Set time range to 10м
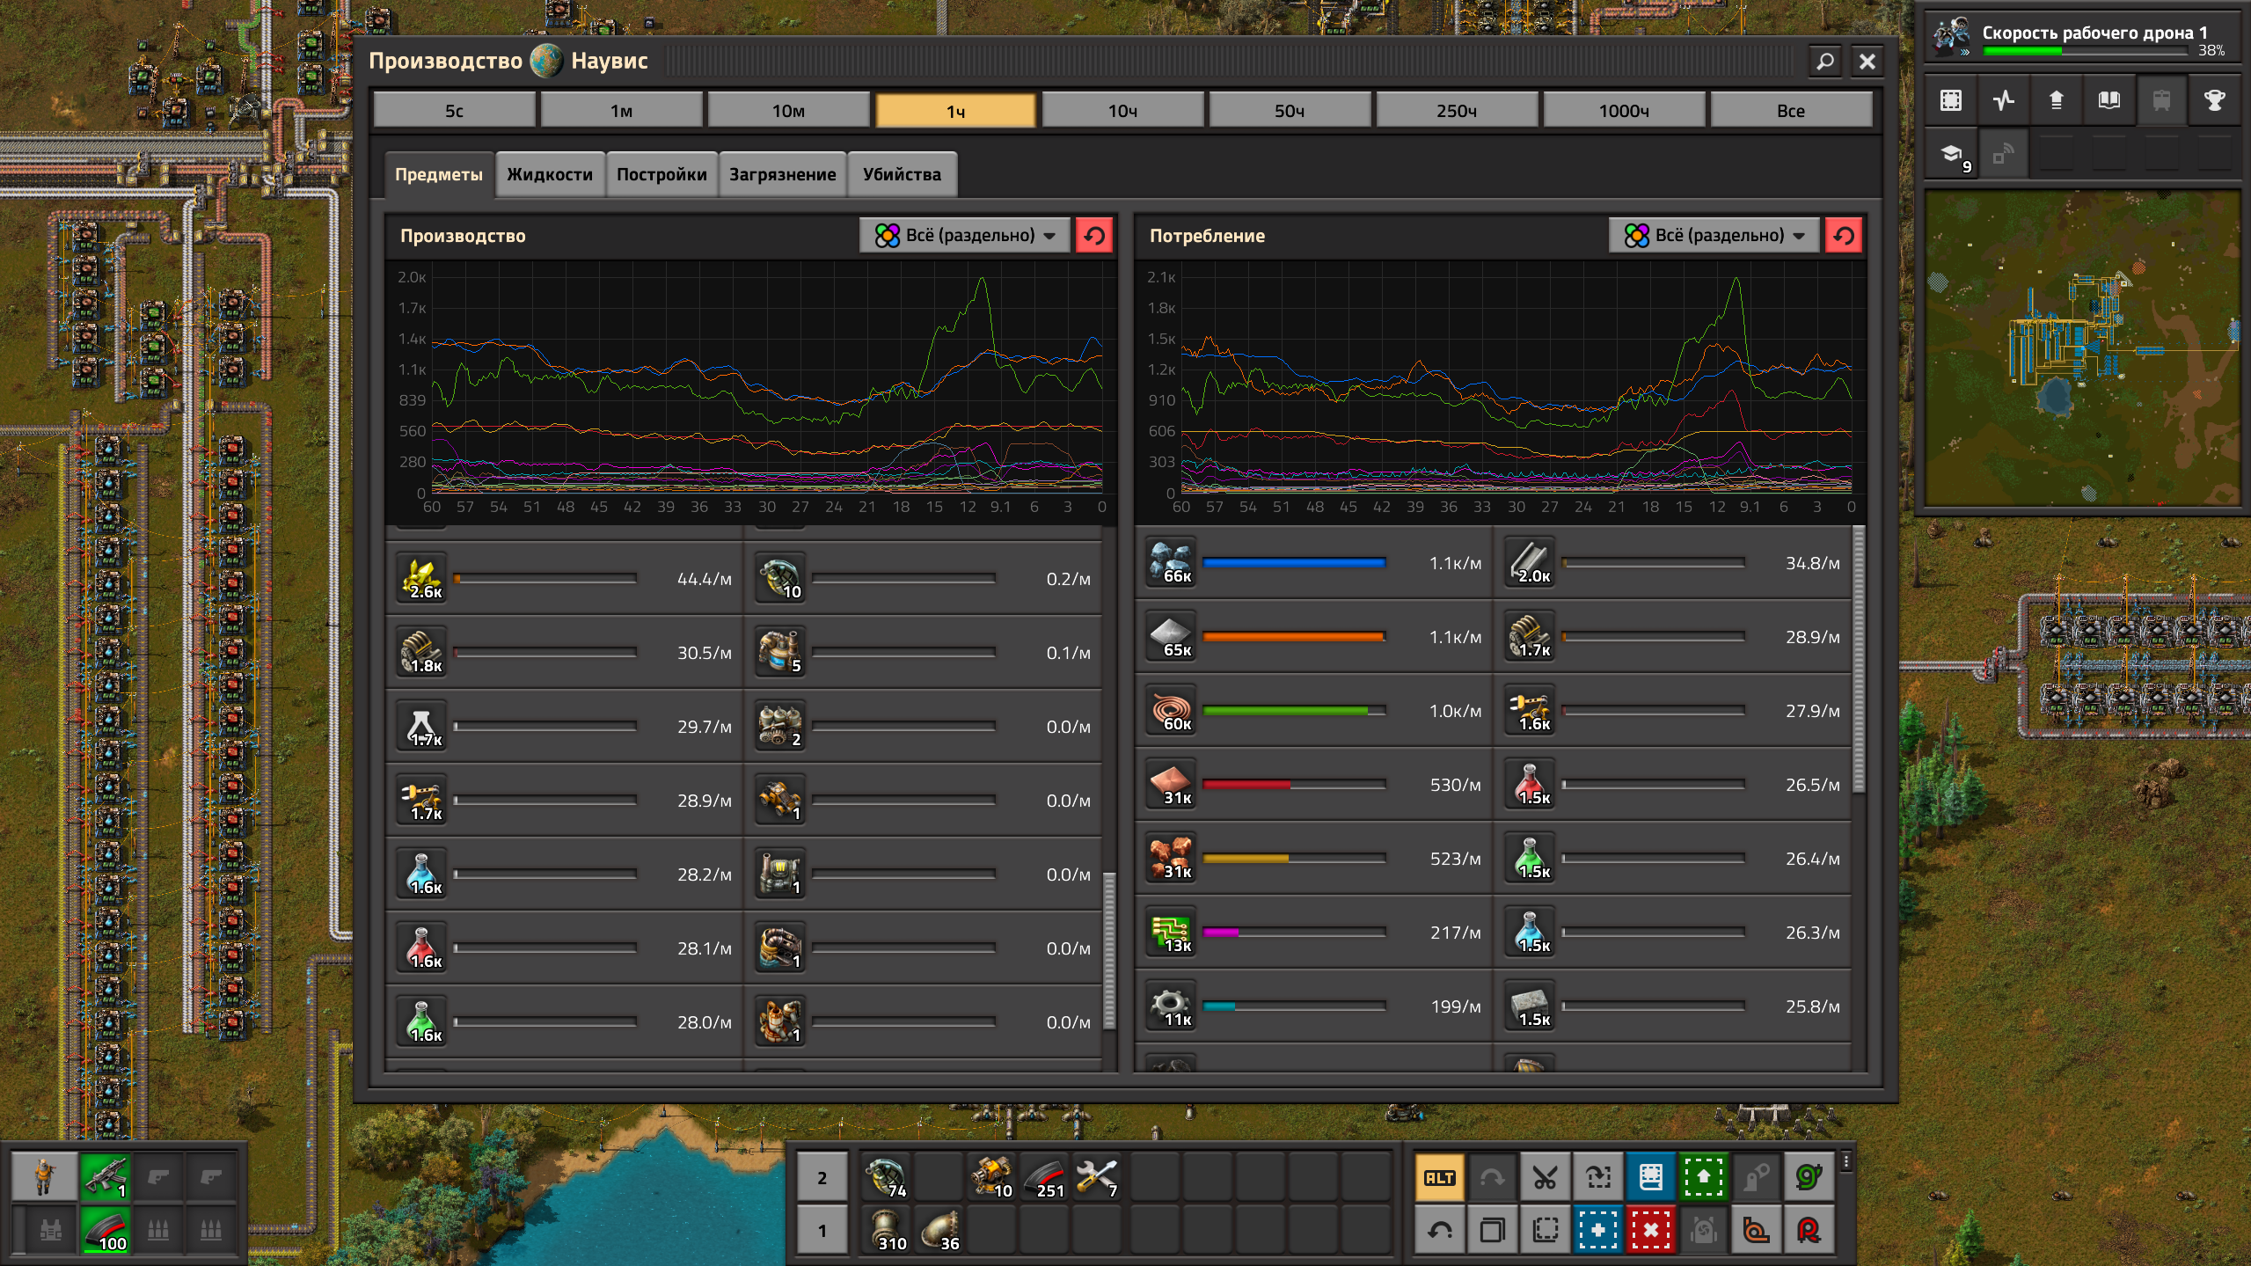This screenshot has width=2251, height=1266. (788, 111)
